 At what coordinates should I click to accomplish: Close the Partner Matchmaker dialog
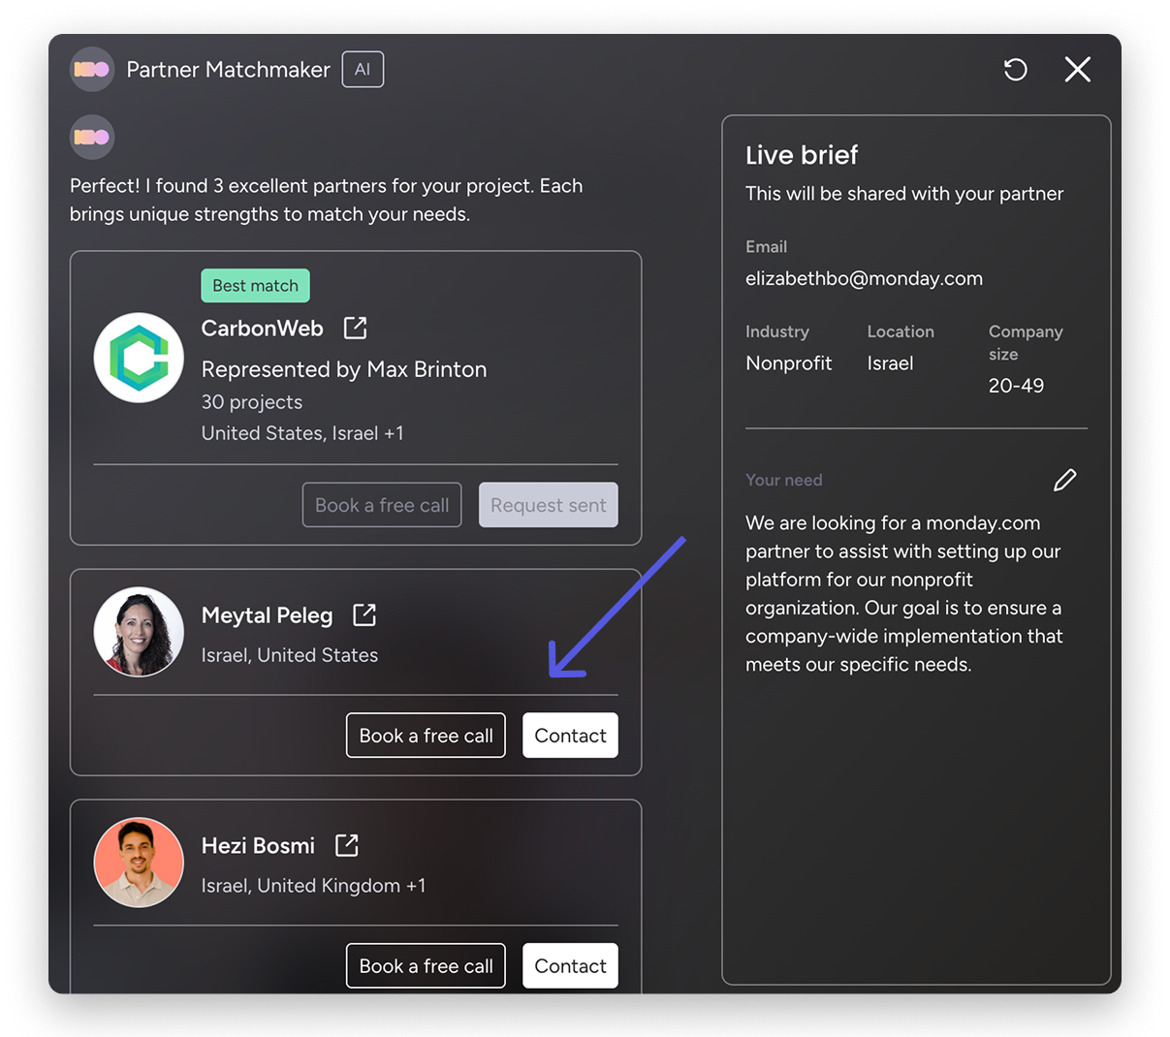1077,70
